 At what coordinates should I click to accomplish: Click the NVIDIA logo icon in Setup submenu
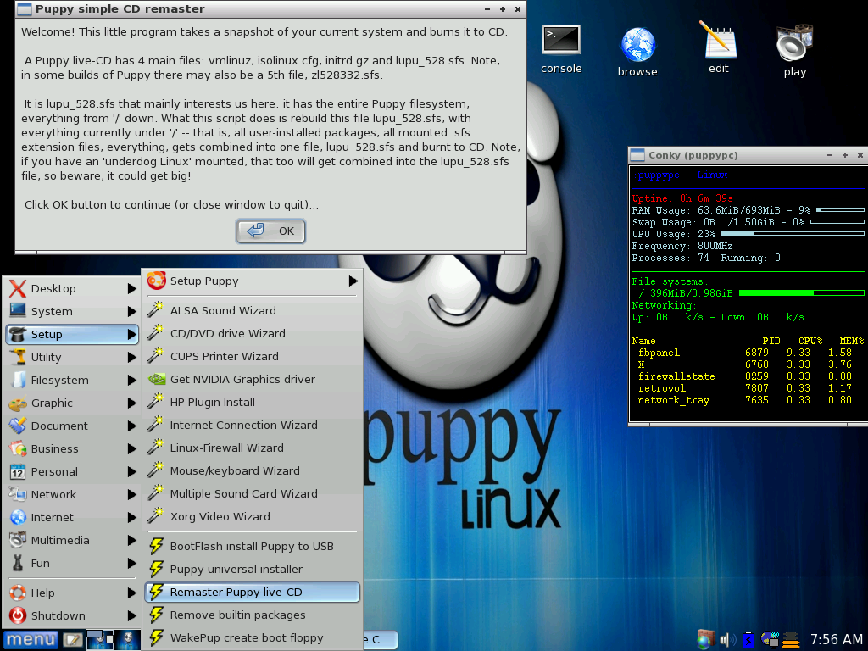tap(157, 379)
